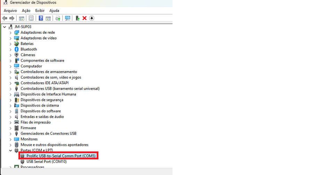Open the Exibir menu
This screenshot has height=175, width=320.
[40, 10]
